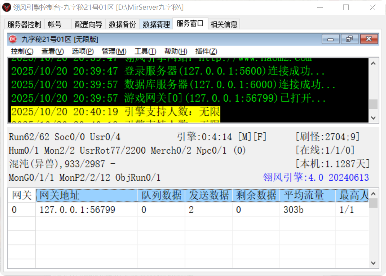Click the gateway table scrollbar up arrow
The width and height of the screenshot is (386, 276).
374,193
